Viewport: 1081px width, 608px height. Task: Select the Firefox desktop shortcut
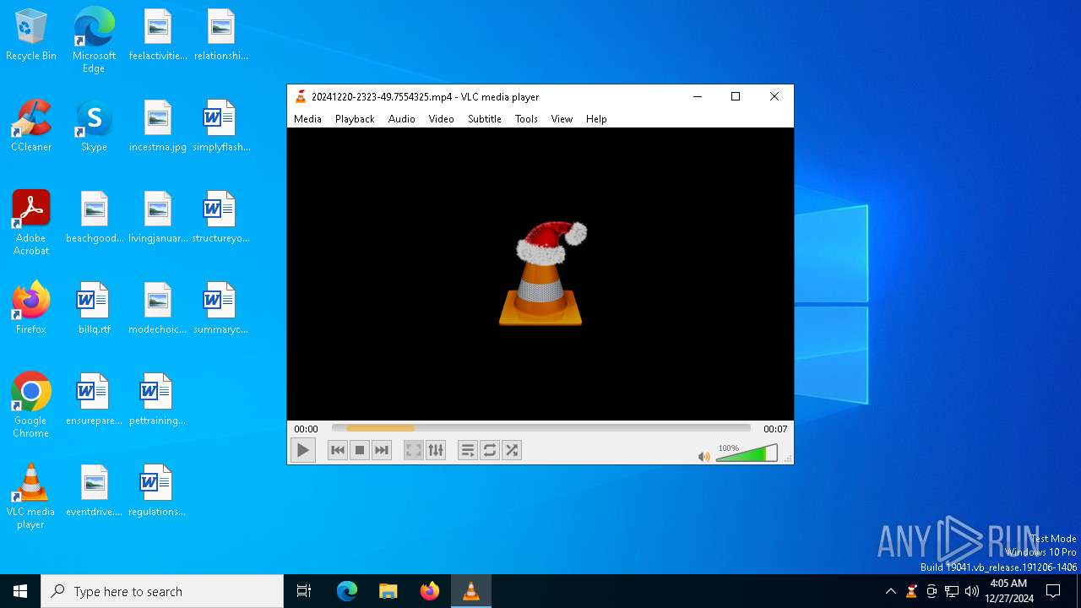[31, 308]
